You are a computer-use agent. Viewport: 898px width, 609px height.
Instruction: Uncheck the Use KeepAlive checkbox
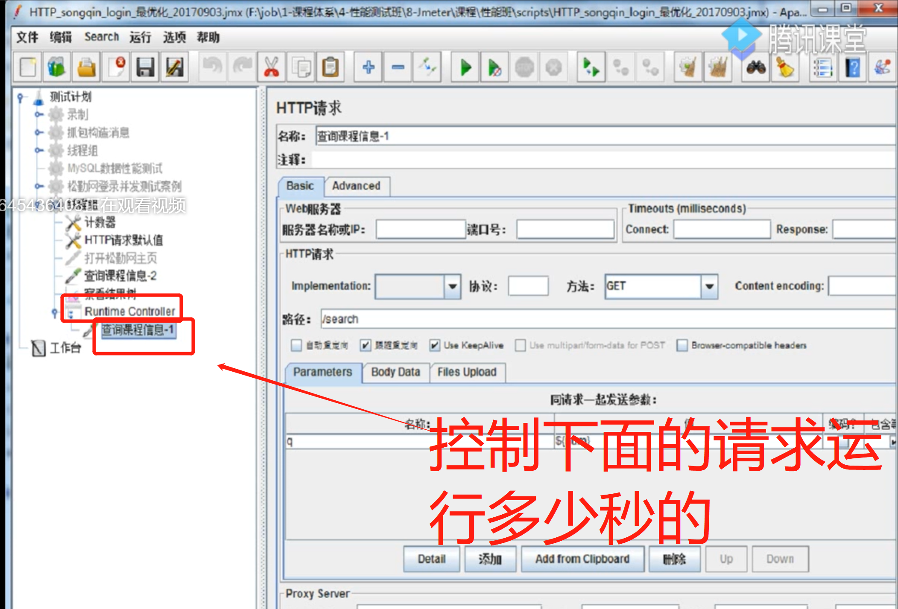(435, 345)
